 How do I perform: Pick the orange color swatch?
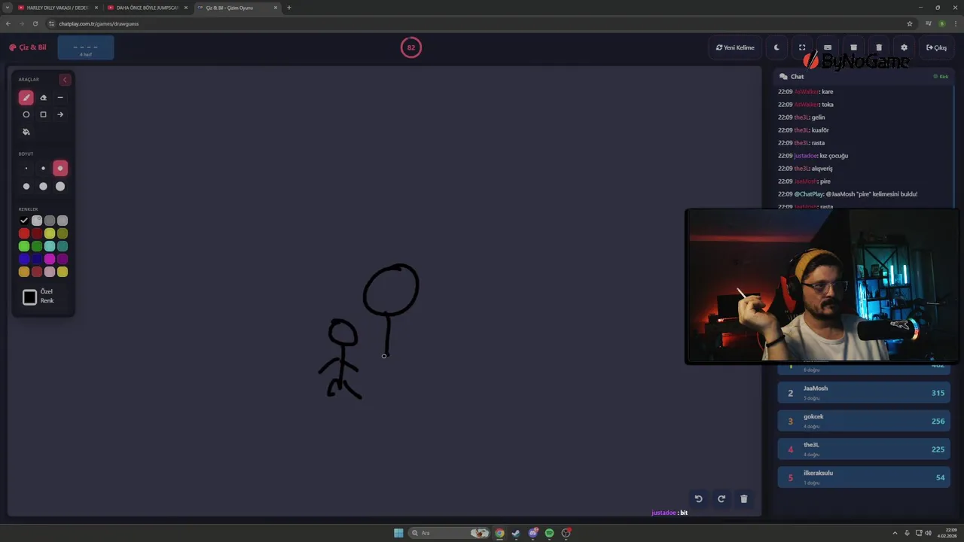pos(24,272)
